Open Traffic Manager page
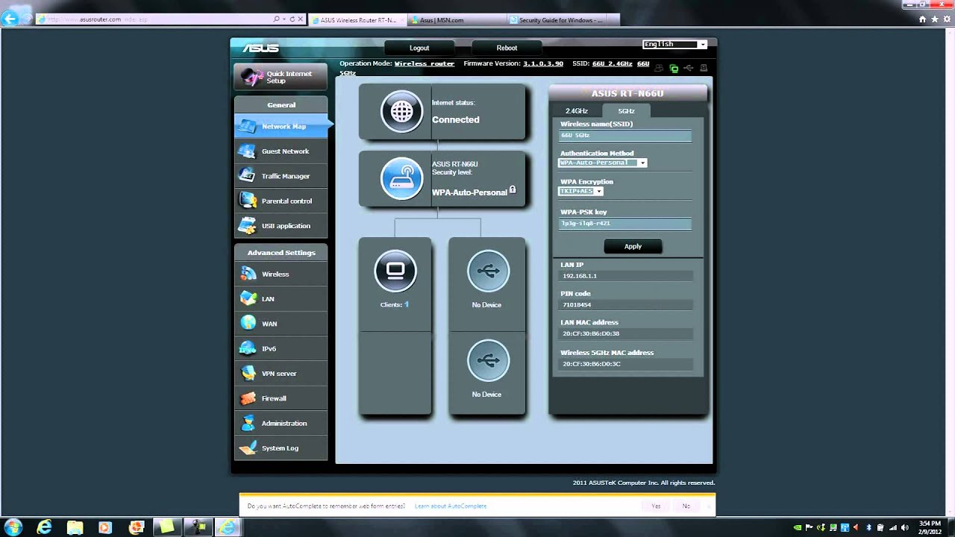The height and width of the screenshot is (537, 955). 281,176
